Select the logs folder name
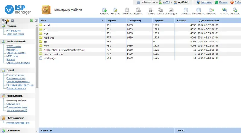Image resolution: width=241 pixels, height=133 pixels. (46, 33)
